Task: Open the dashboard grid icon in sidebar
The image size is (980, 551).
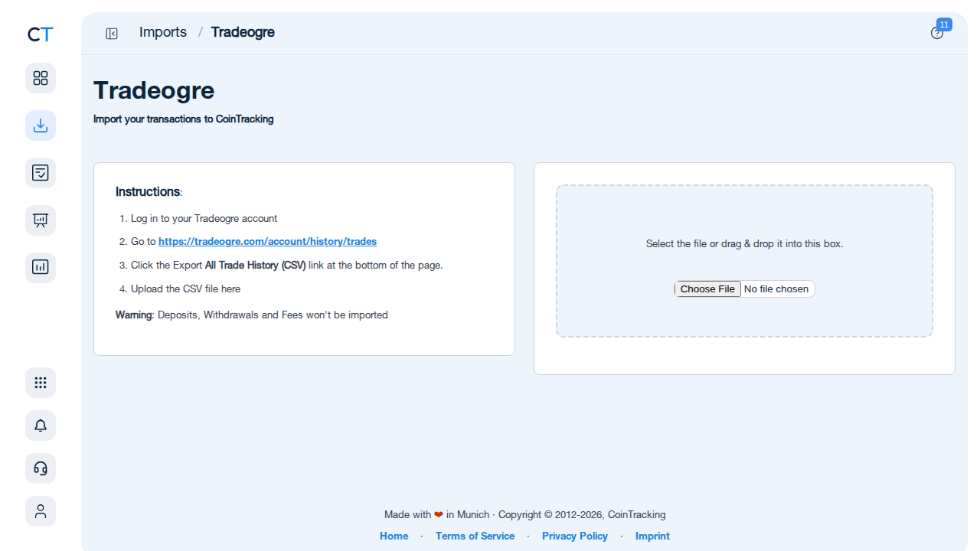Action: click(41, 78)
